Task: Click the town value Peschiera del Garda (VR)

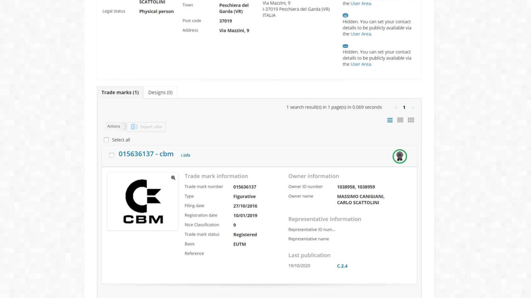Action: pyautogui.click(x=234, y=8)
